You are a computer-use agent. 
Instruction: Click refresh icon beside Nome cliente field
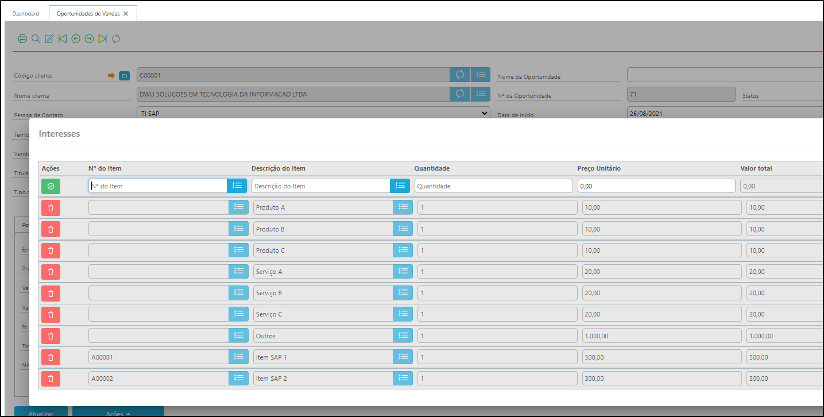460,94
